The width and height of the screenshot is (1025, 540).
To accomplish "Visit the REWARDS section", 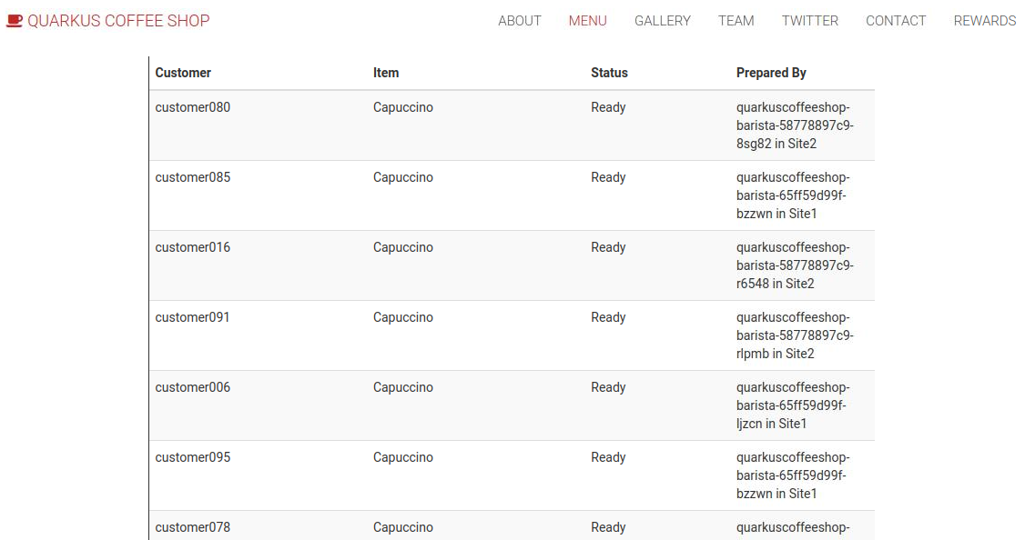I will pos(984,20).
